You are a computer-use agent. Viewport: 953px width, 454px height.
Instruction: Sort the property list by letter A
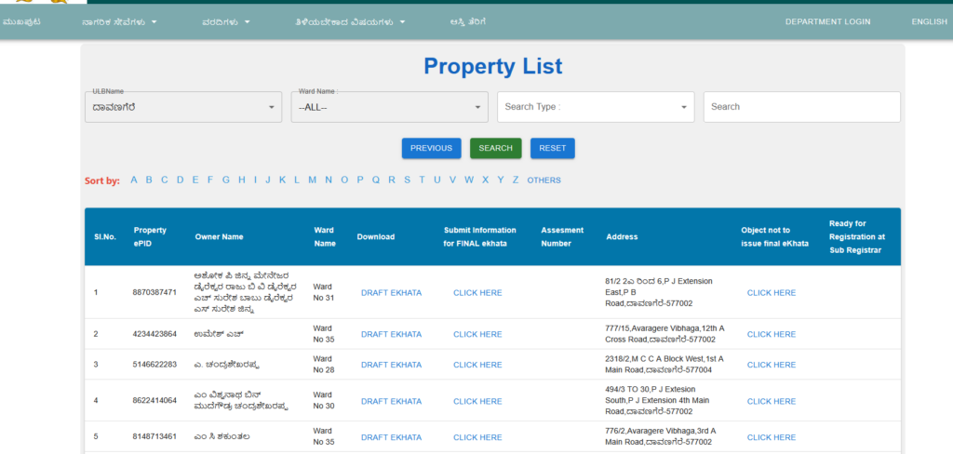[134, 180]
